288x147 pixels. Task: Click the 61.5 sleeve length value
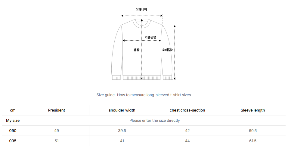tap(253, 141)
